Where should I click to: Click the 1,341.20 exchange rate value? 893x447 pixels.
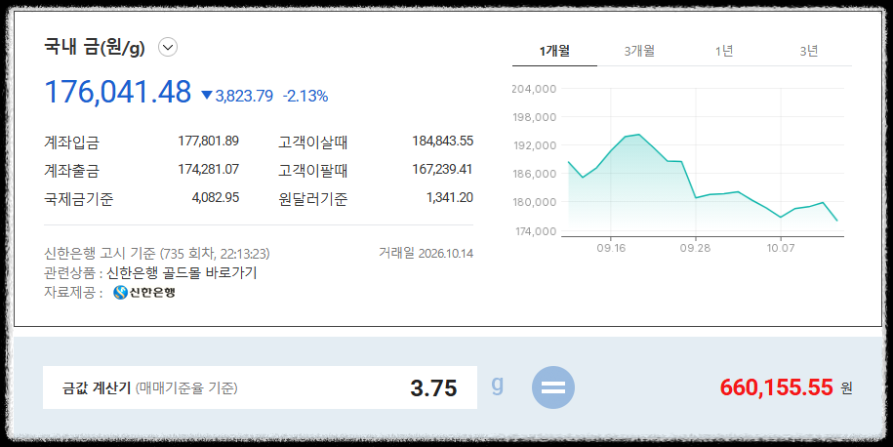449,197
